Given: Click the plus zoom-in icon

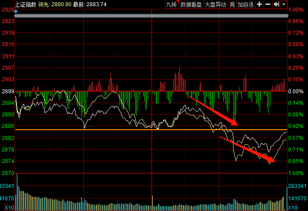Looking at the screenshot, I should pos(259,4).
